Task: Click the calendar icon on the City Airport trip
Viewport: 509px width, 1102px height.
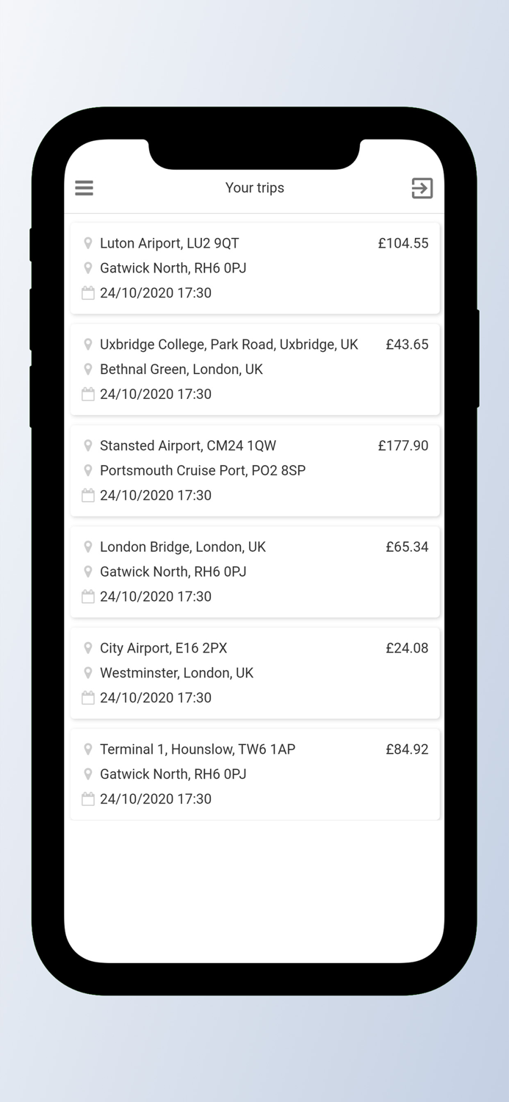Action: click(x=88, y=698)
